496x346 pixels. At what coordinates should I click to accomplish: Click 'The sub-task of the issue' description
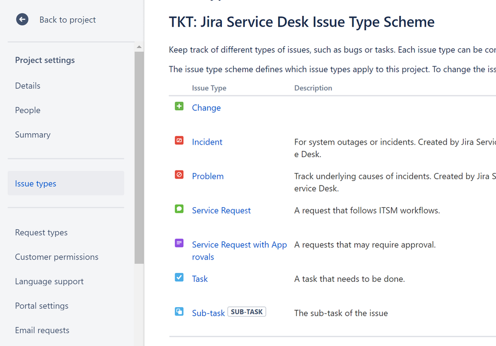click(x=341, y=313)
